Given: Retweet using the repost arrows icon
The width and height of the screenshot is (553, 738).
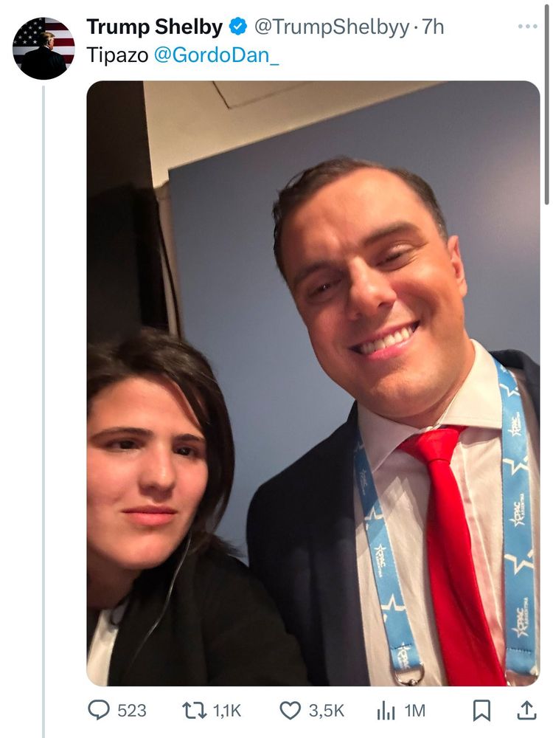Looking at the screenshot, I should (x=194, y=711).
